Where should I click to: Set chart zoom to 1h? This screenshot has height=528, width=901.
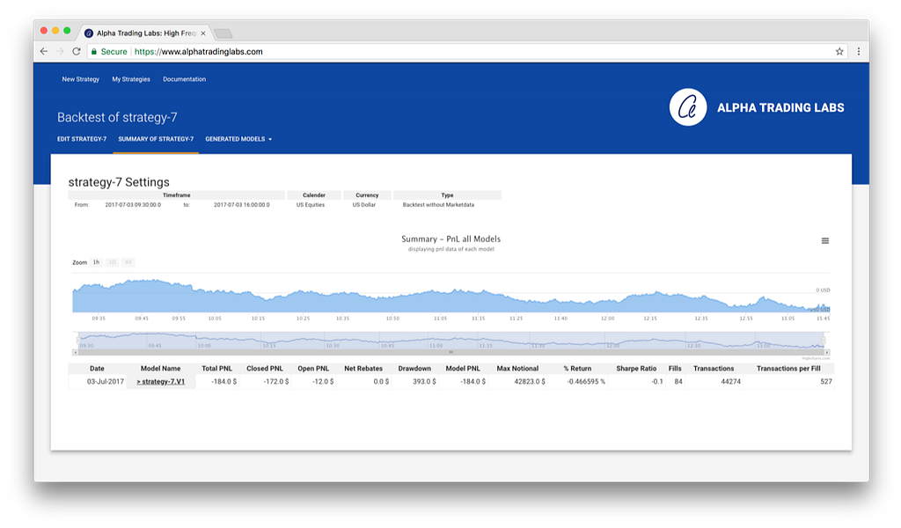click(x=96, y=262)
